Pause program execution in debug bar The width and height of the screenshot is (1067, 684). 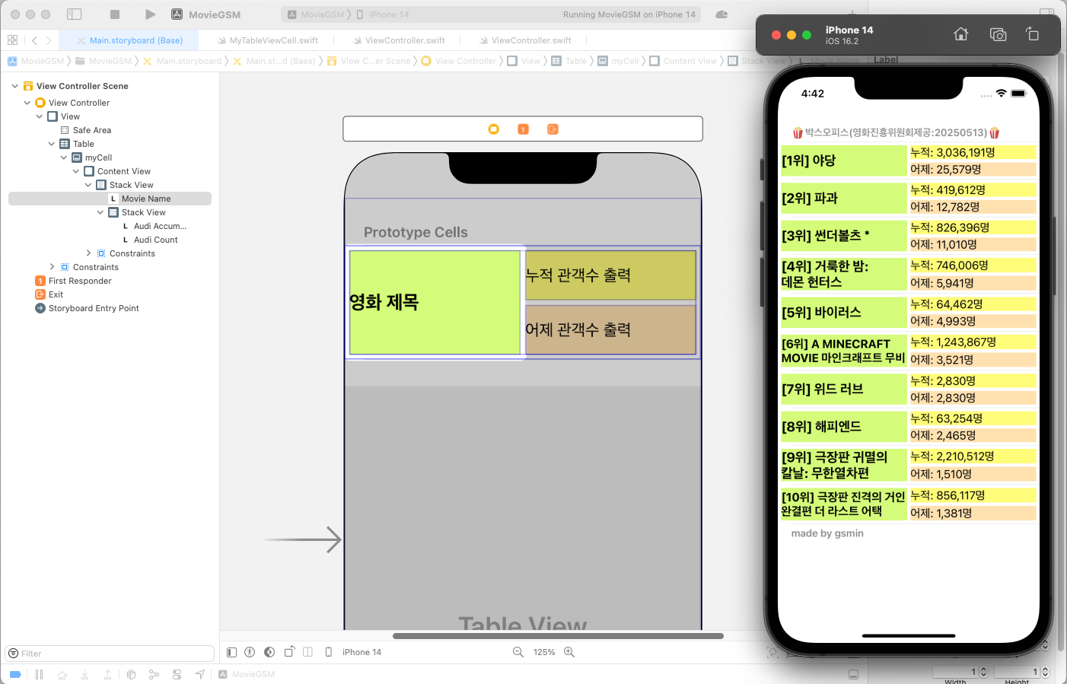[x=39, y=674]
